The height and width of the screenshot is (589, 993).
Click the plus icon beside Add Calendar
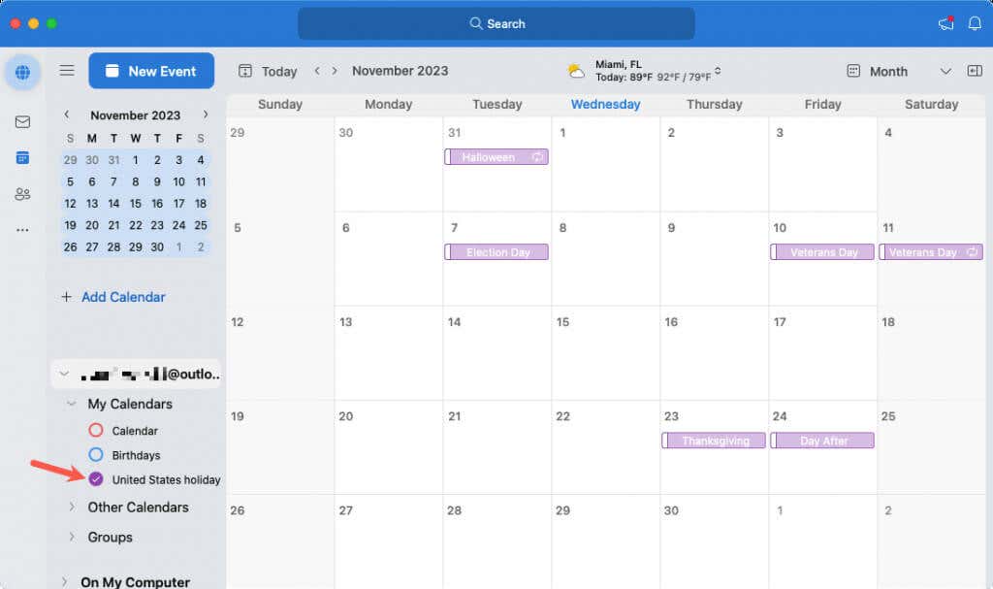click(x=67, y=297)
